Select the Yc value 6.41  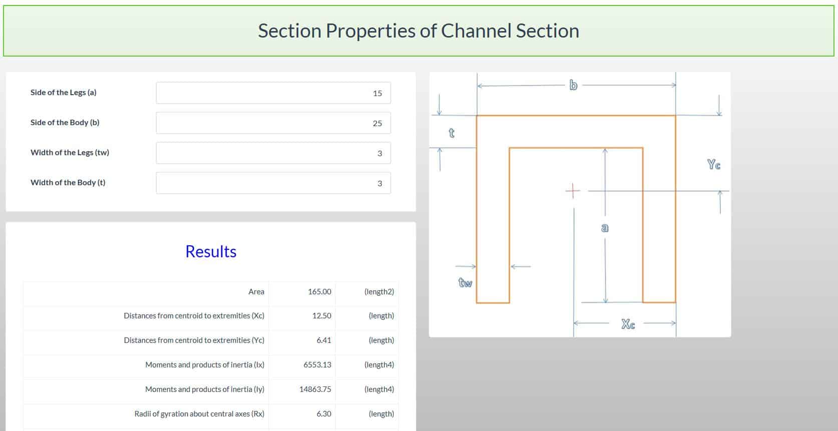(324, 340)
